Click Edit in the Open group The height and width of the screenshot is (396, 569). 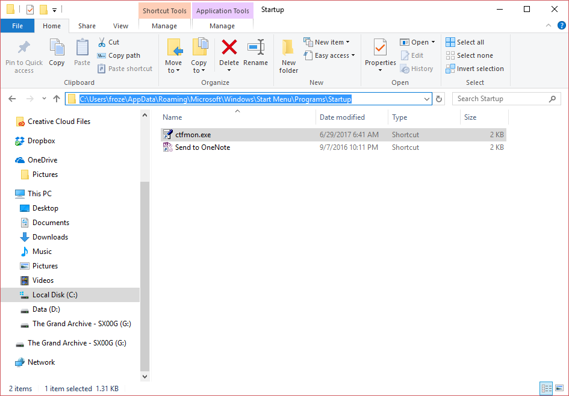[x=412, y=55]
